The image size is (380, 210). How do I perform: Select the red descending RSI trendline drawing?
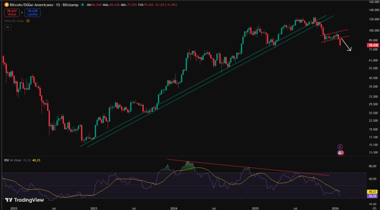248,167
